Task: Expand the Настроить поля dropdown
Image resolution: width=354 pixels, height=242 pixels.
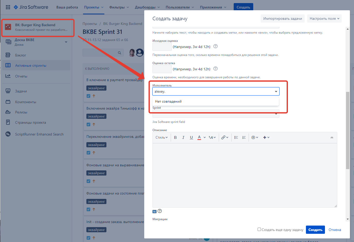Action: [324, 18]
